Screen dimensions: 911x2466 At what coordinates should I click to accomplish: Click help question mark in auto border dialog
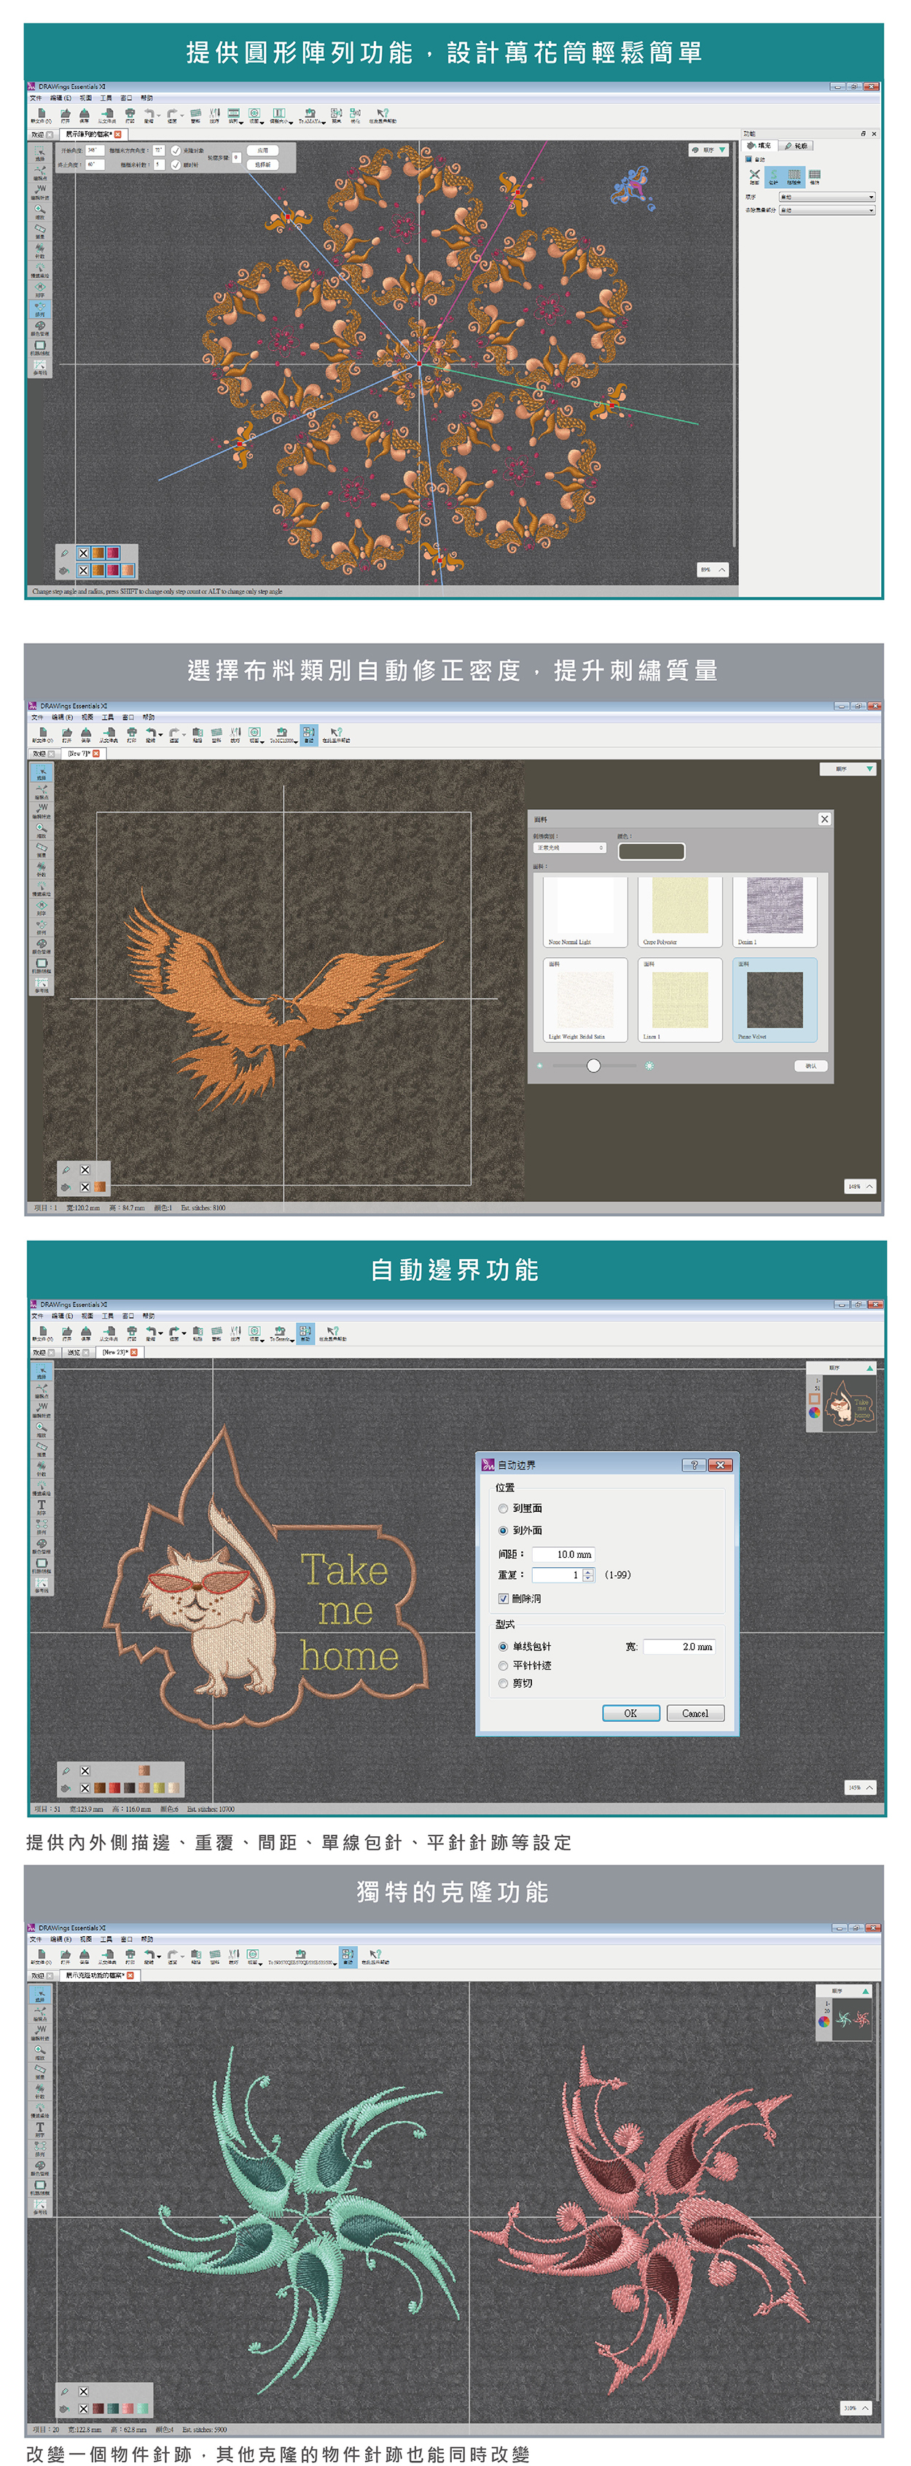click(x=695, y=1466)
